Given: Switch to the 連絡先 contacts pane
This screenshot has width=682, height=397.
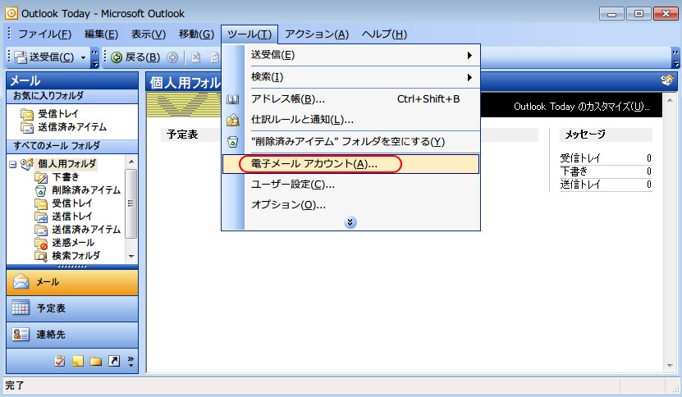Looking at the screenshot, I should pos(51,335).
